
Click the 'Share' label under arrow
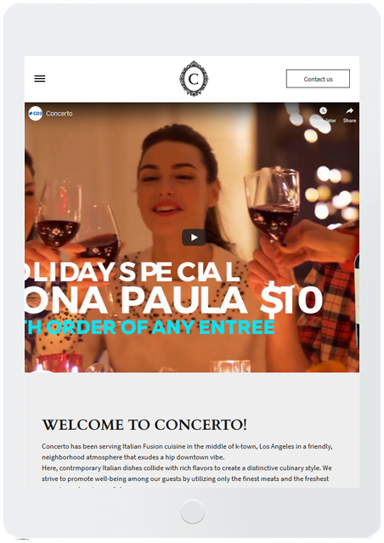tap(349, 121)
